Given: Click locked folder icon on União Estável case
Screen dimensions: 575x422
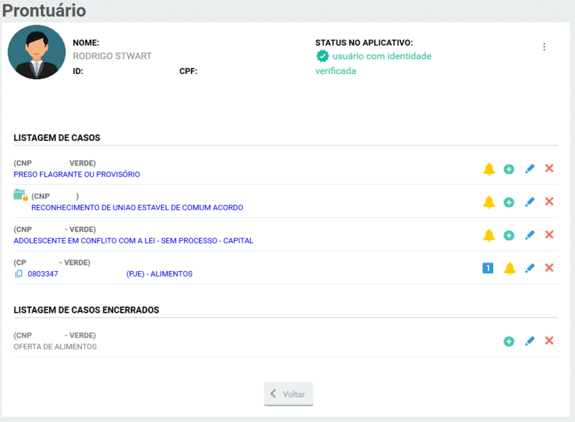Looking at the screenshot, I should pyautogui.click(x=20, y=196).
